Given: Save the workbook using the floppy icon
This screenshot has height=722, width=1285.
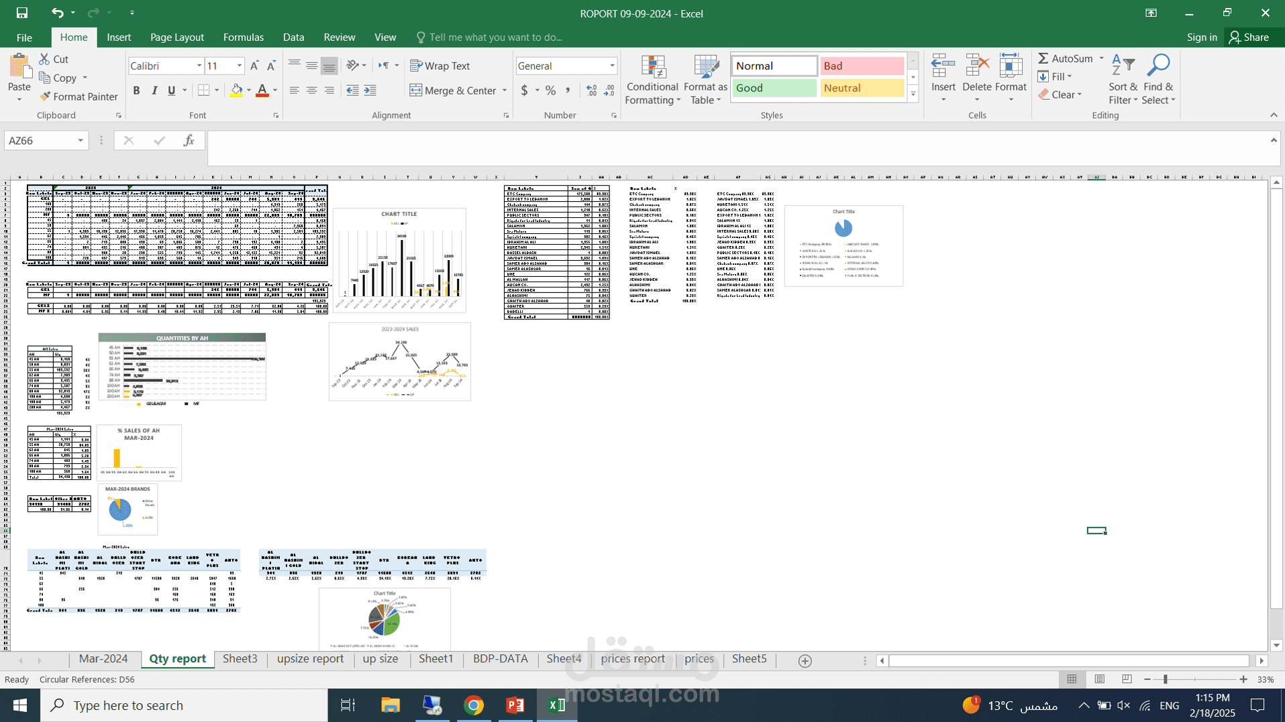Looking at the screenshot, I should click(22, 13).
